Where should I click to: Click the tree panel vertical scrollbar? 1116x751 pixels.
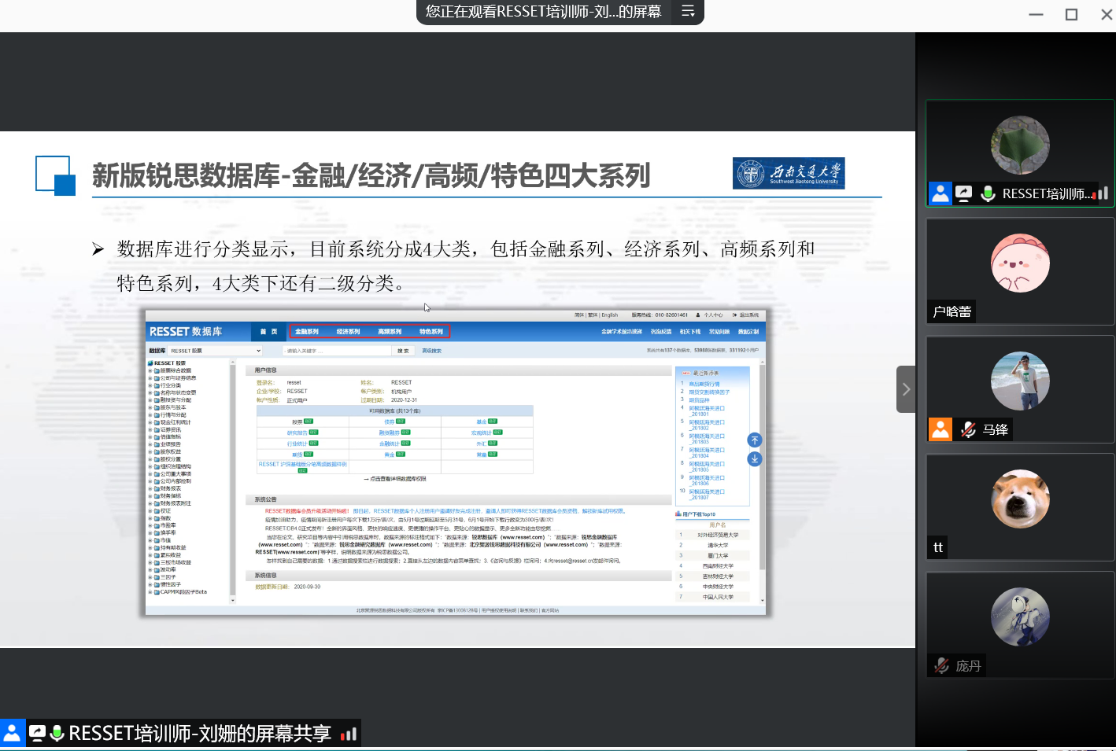[232, 480]
